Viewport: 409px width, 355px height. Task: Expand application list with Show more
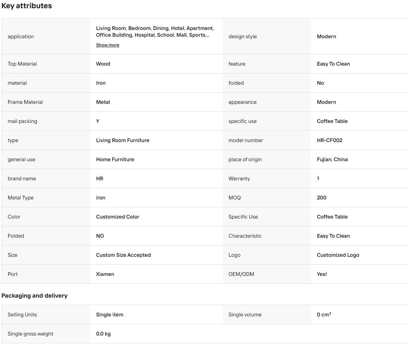pos(107,45)
